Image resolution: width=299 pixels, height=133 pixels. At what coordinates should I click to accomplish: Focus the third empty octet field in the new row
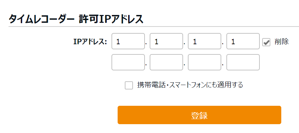pos(205,62)
